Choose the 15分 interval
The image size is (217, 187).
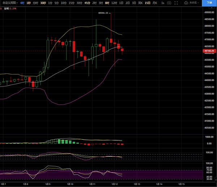[x=71, y=3]
